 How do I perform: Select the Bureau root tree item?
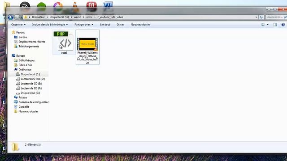tap(20, 55)
